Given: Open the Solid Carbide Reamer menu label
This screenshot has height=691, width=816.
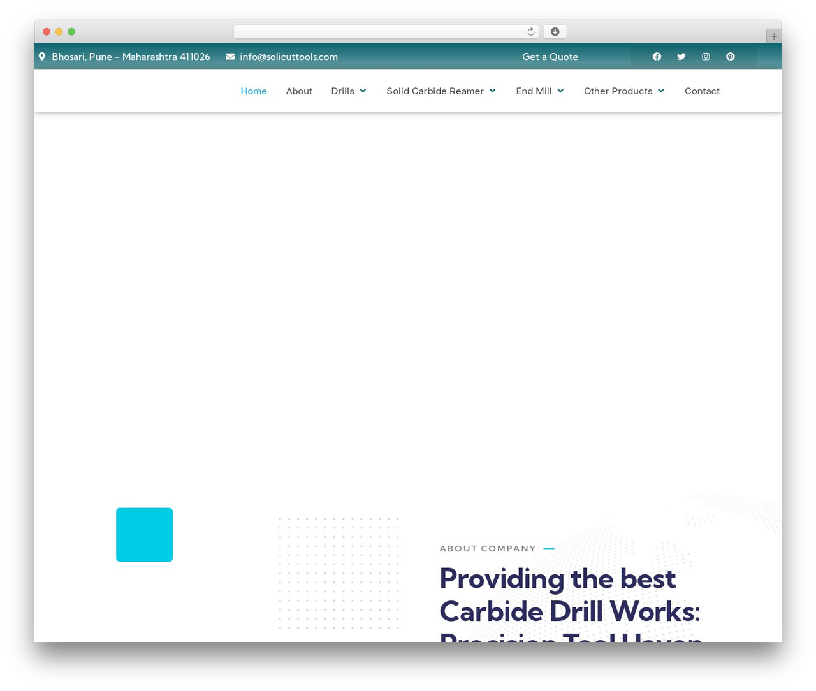Looking at the screenshot, I should (x=435, y=91).
